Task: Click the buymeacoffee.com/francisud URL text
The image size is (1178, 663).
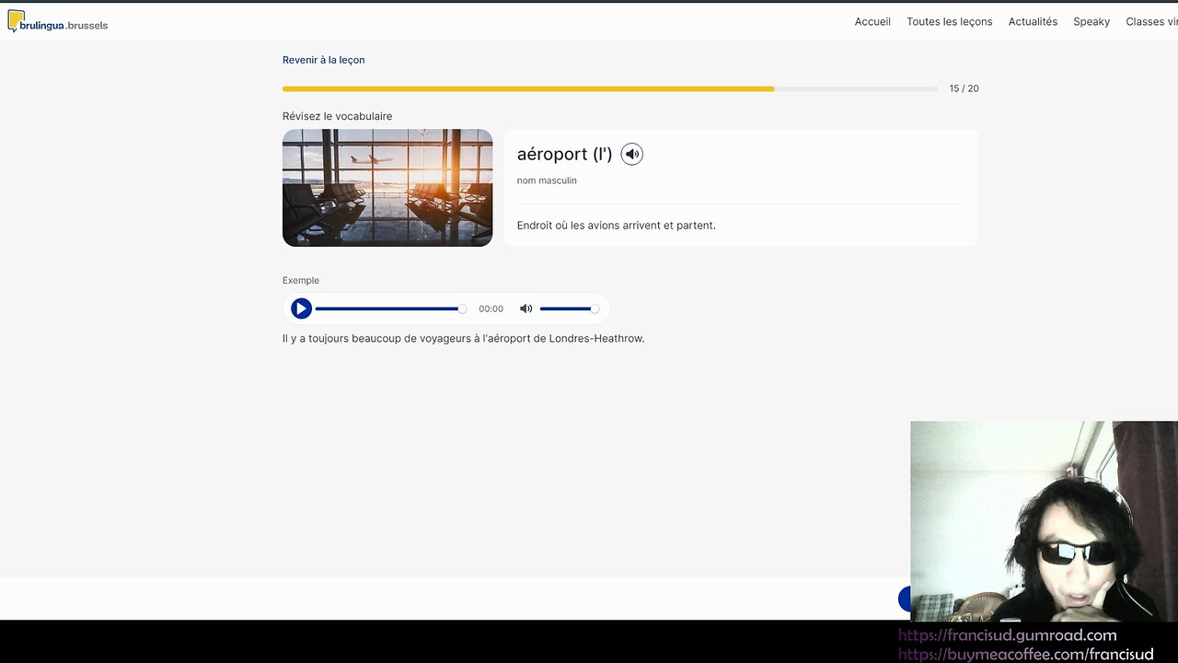Action: click(1026, 654)
